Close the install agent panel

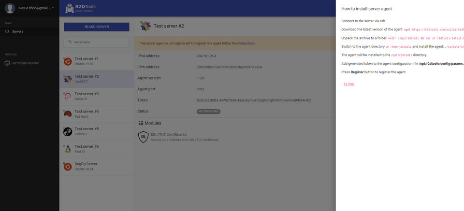pyautogui.click(x=348, y=84)
